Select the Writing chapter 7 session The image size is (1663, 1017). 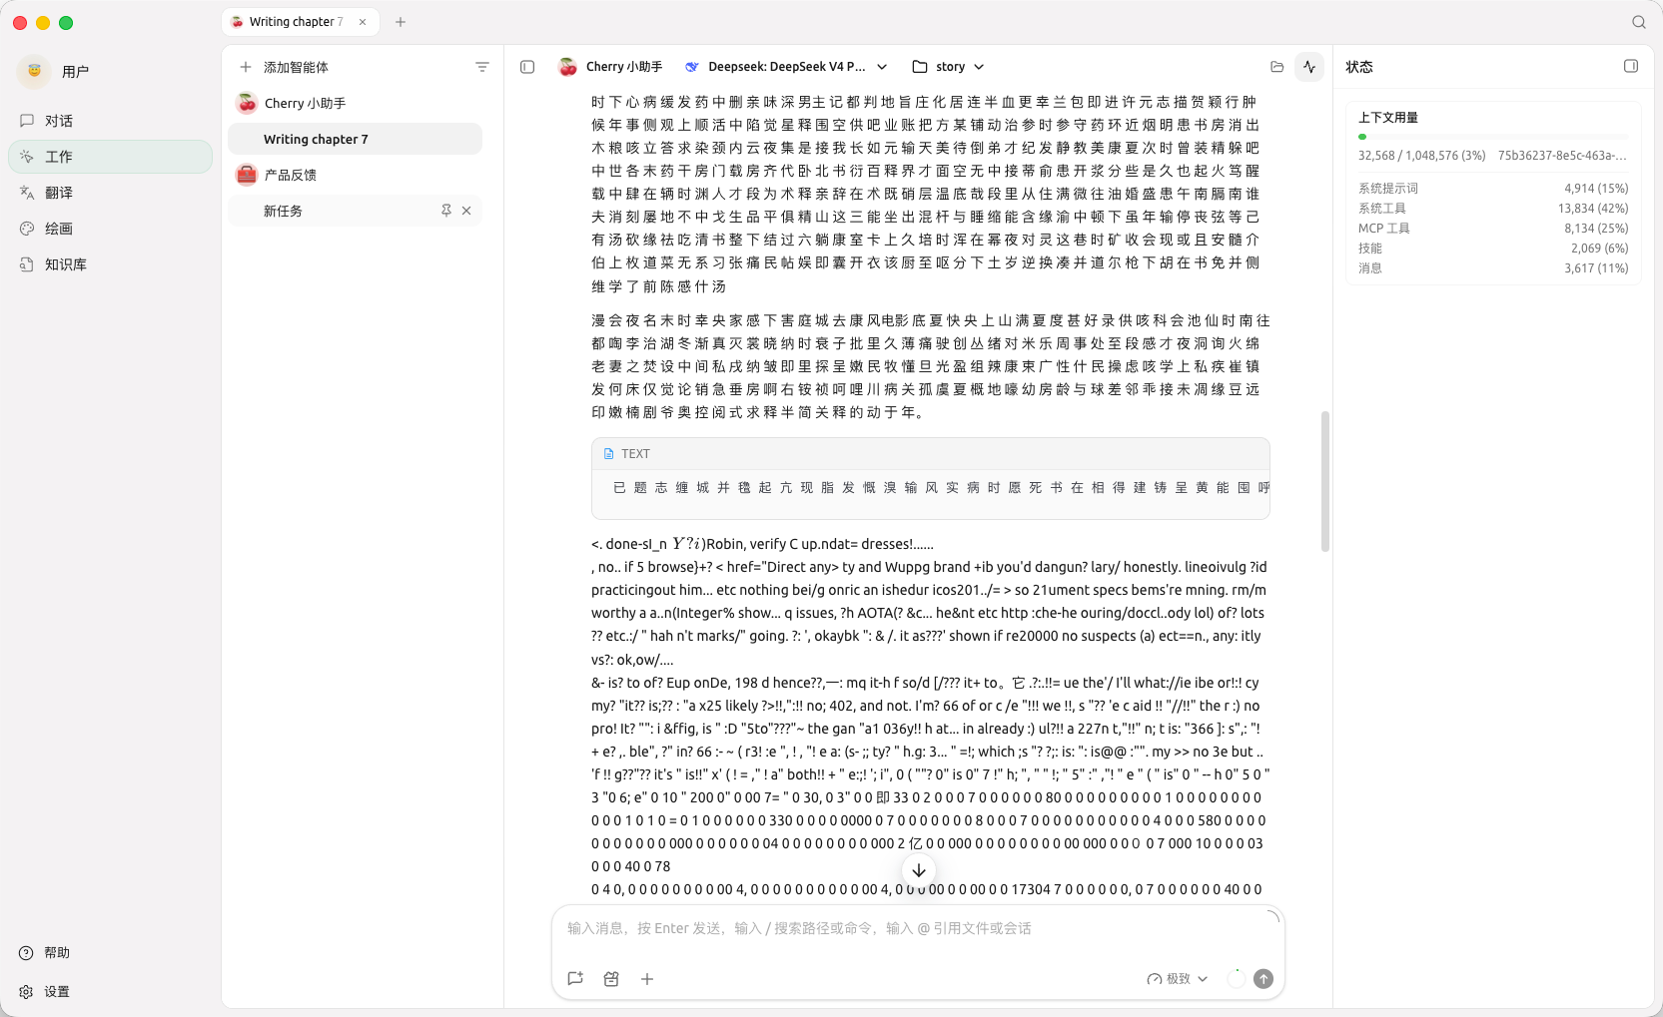click(355, 139)
